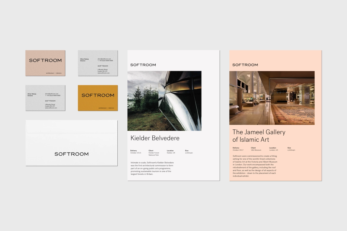Click the "V&A Museum" client value
Image resolution: width=347 pixels, height=231 pixels.
[256, 150]
